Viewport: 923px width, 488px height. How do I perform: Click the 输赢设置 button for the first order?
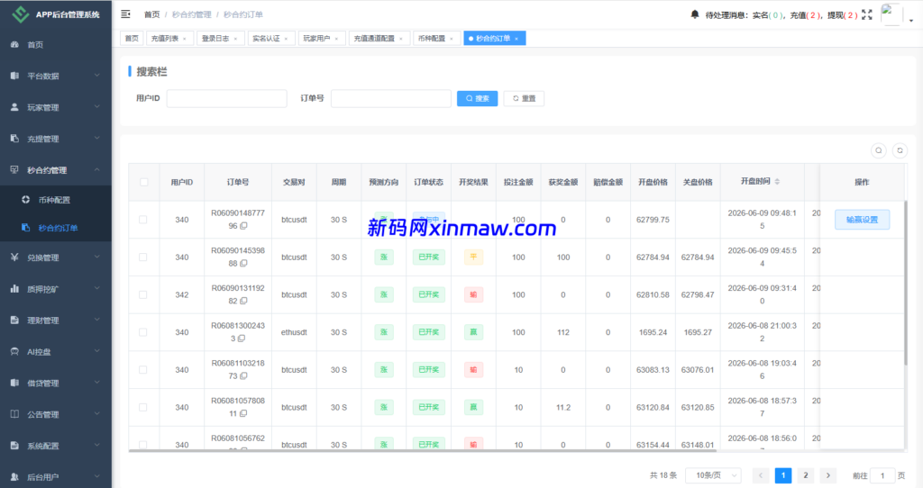[862, 220]
